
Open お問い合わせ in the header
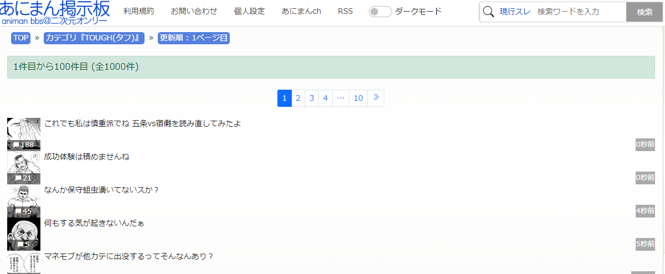pos(194,12)
